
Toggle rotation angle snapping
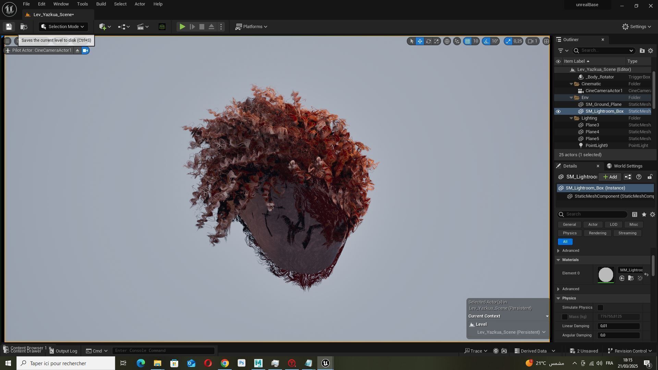click(486, 41)
